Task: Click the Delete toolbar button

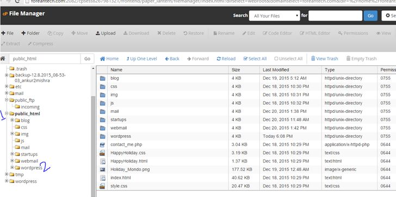Action: (166, 33)
